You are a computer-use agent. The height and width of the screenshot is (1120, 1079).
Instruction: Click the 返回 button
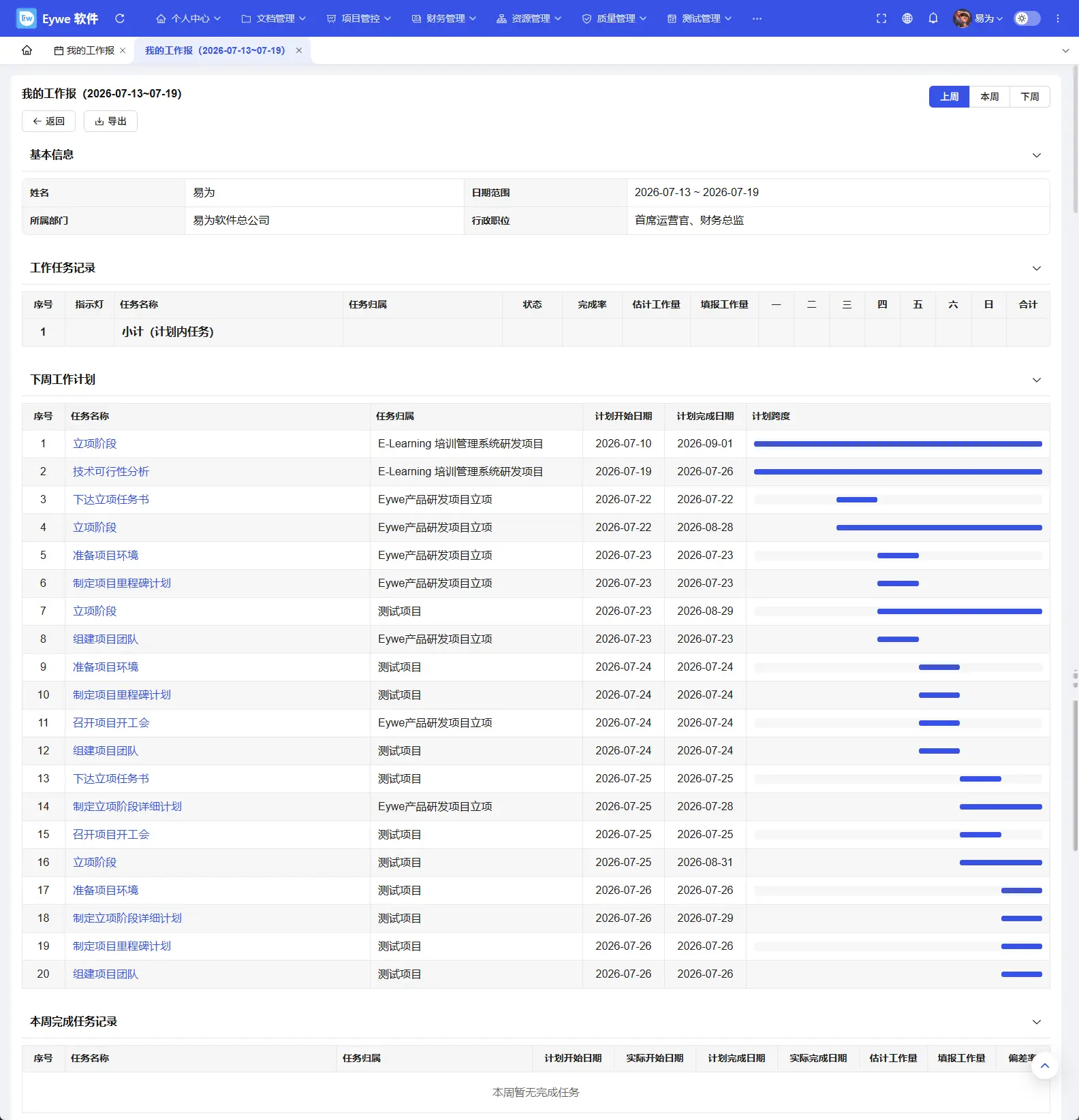48,121
